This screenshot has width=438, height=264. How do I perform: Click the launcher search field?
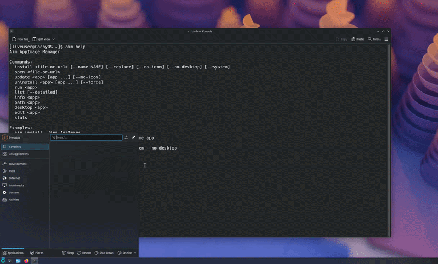pyautogui.click(x=87, y=137)
